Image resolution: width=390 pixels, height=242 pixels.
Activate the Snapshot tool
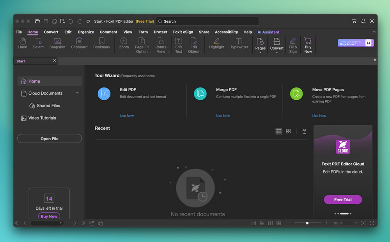coord(57,43)
